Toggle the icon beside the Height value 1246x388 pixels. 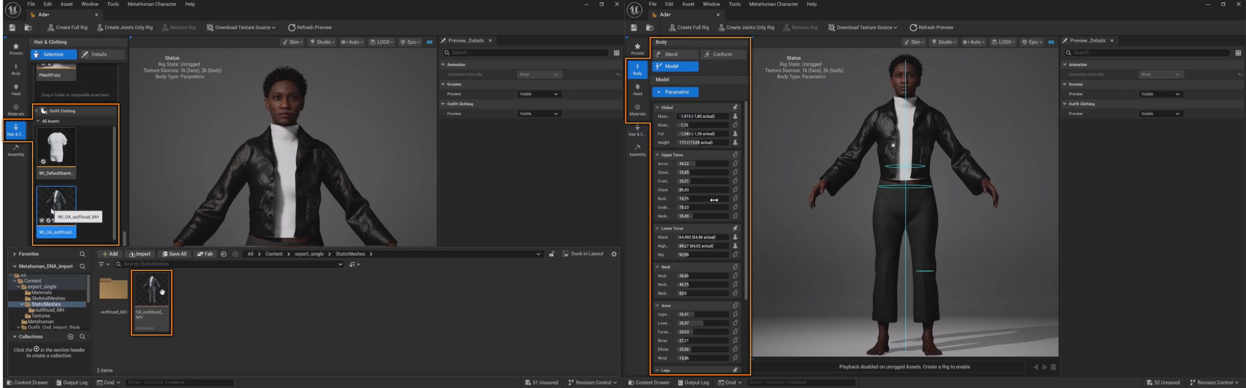pyautogui.click(x=735, y=143)
